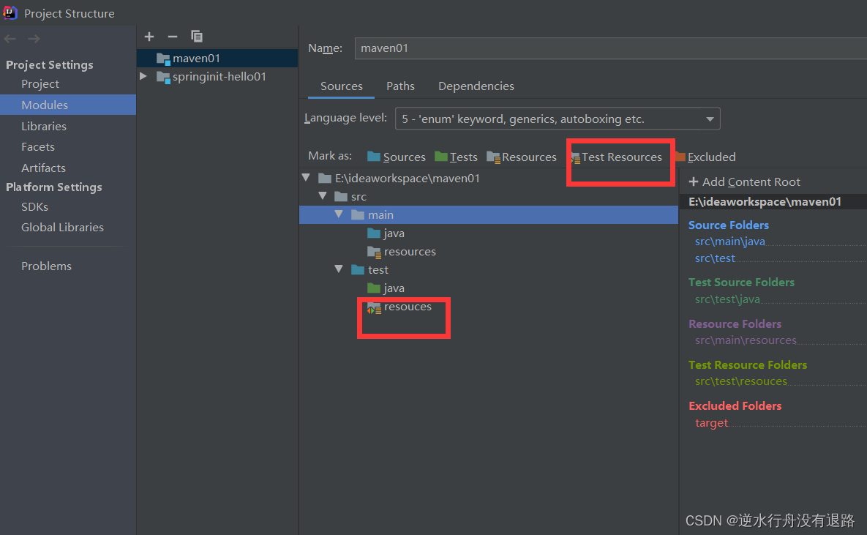The height and width of the screenshot is (535, 867).
Task: Add a new module with plus icon
Action: (149, 37)
